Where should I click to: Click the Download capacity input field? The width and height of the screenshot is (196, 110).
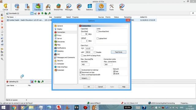[85, 34]
